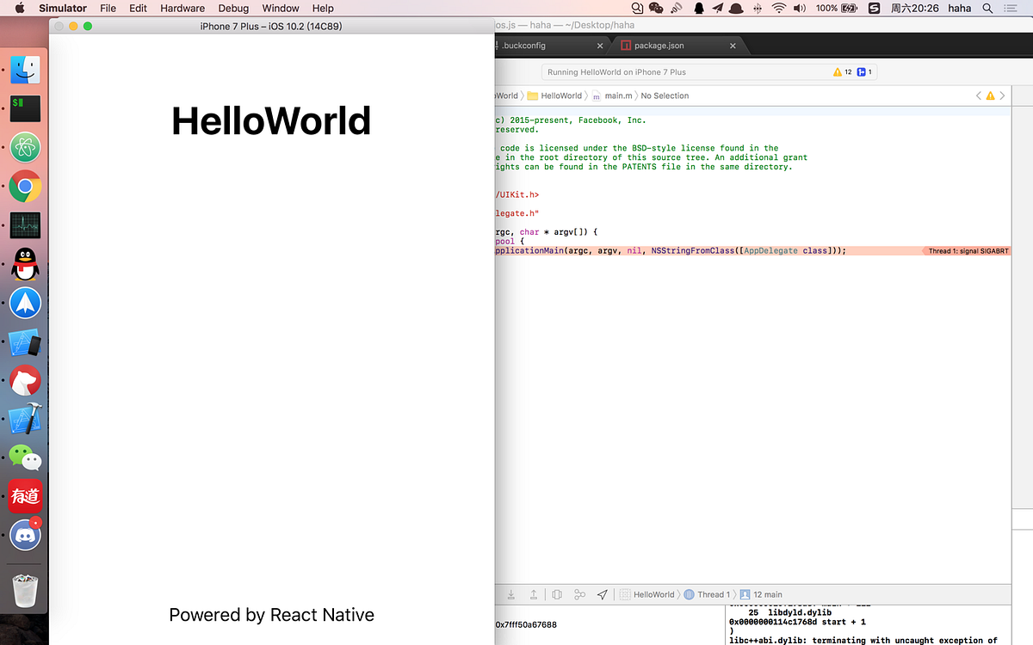Click the step-into down arrow debug icon
This screenshot has height=645, width=1033.
pyautogui.click(x=510, y=593)
